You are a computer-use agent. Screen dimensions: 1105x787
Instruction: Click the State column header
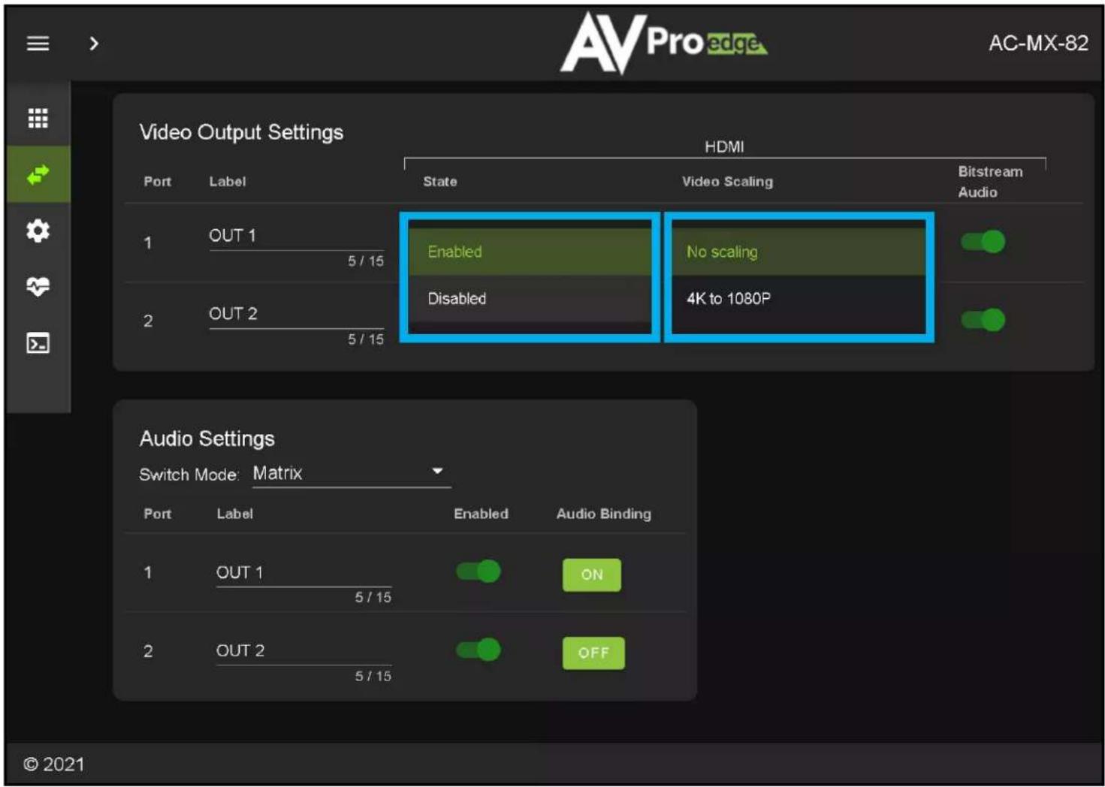[x=440, y=182]
